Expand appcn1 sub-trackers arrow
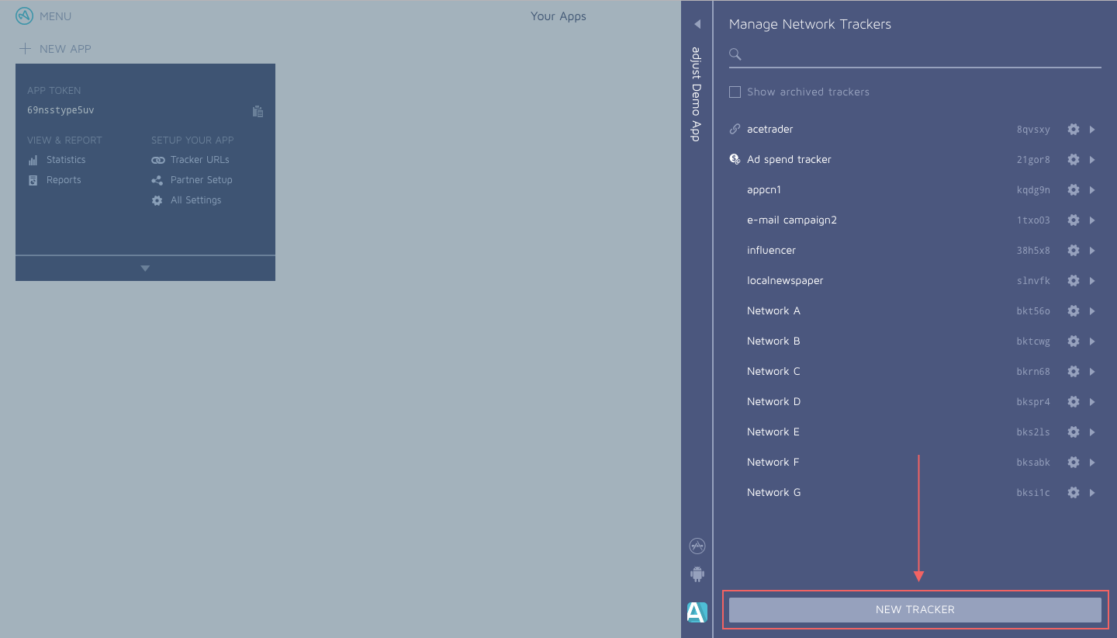The image size is (1117, 638). pos(1092,190)
